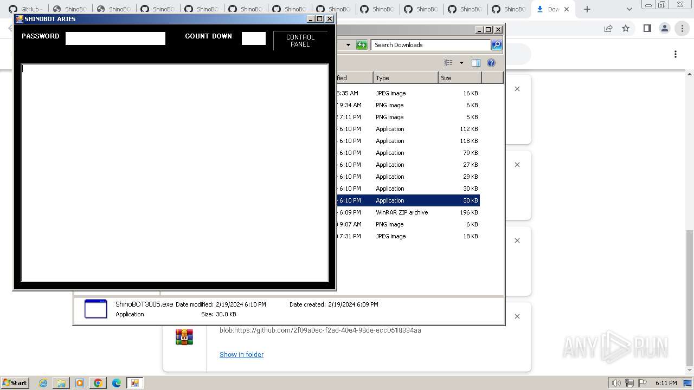The width and height of the screenshot is (694, 390).
Task: Click the Explorer change view icon
Action: [x=448, y=63]
